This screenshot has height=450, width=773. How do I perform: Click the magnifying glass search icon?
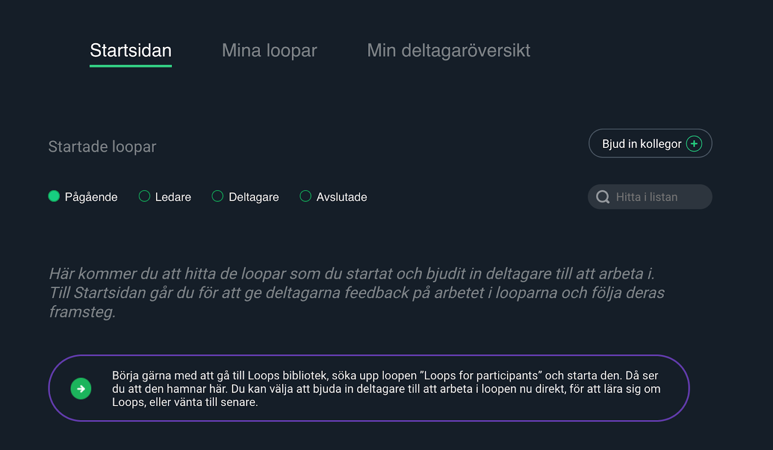point(602,197)
